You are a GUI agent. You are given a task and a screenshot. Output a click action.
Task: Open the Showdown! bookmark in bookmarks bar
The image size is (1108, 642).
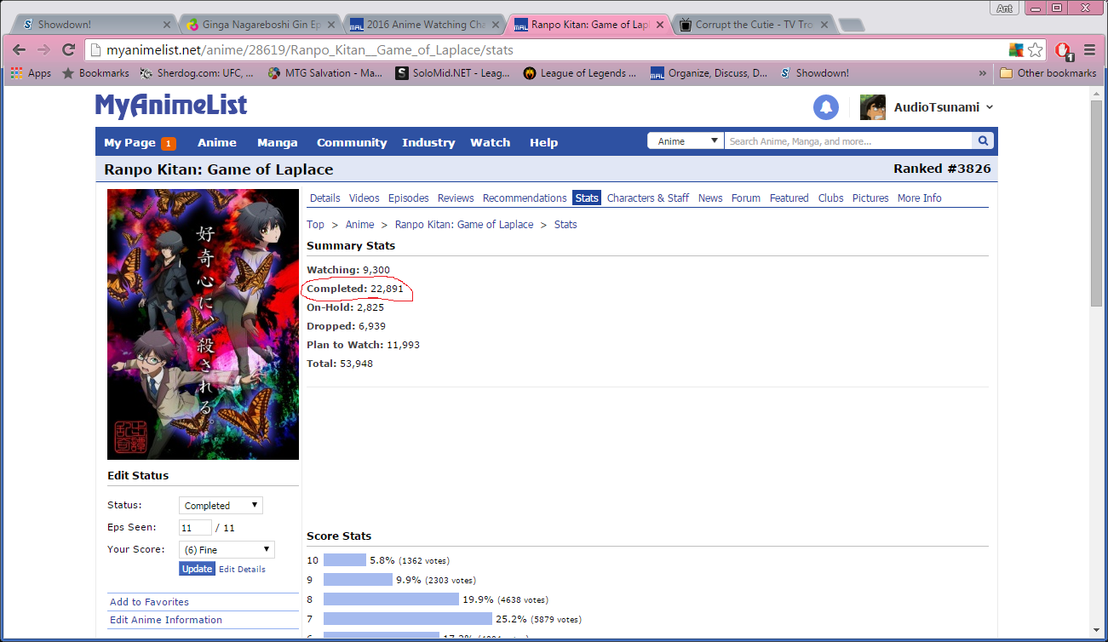point(814,73)
